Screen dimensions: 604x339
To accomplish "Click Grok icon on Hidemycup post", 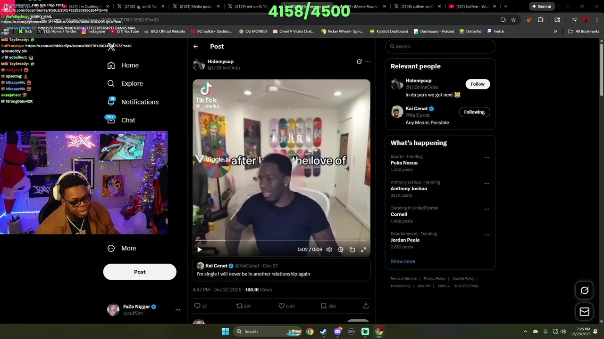I will pos(359,62).
